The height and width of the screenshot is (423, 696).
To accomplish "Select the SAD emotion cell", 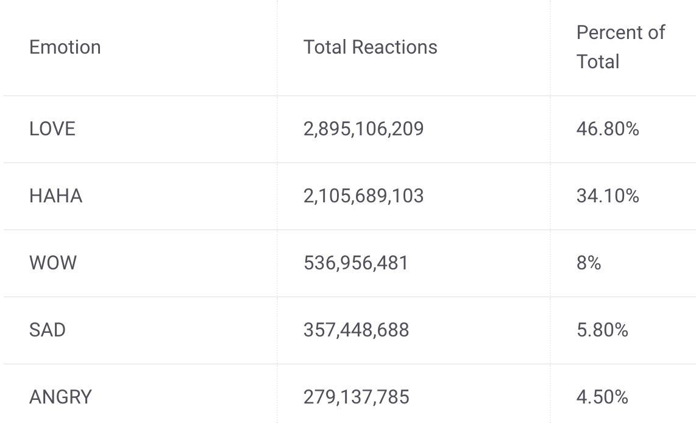I will 48,330.
